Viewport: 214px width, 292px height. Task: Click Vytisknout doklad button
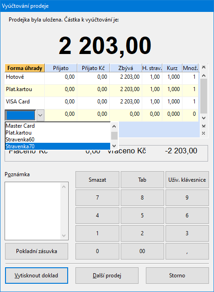click(x=37, y=276)
